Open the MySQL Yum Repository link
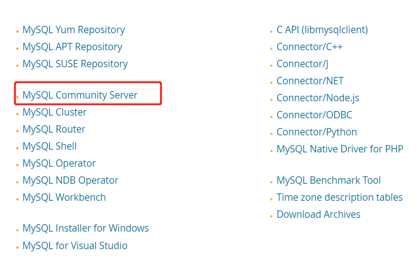The image size is (419, 262). click(74, 30)
